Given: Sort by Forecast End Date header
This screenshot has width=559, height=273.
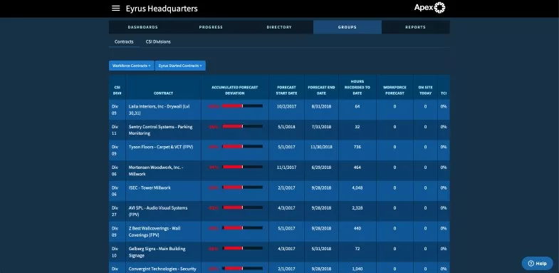Looking at the screenshot, I should point(321,91).
